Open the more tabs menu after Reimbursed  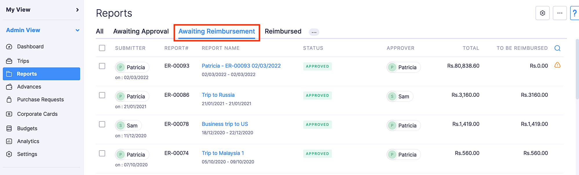coord(314,32)
